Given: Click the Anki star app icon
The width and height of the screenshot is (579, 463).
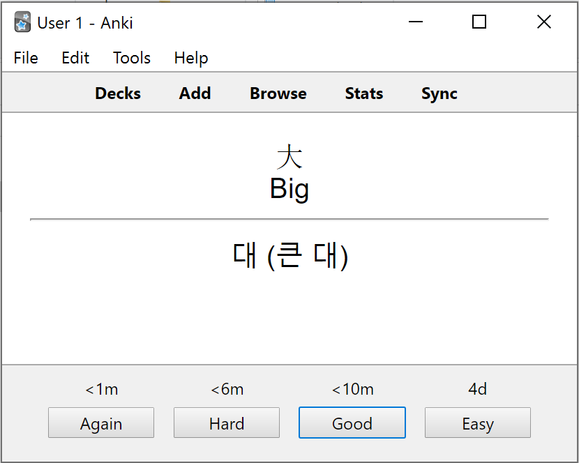Looking at the screenshot, I should pos(22,22).
